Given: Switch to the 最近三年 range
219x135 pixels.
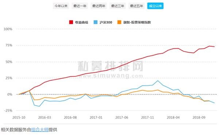Looking at the screenshot, I should coord(118,6).
